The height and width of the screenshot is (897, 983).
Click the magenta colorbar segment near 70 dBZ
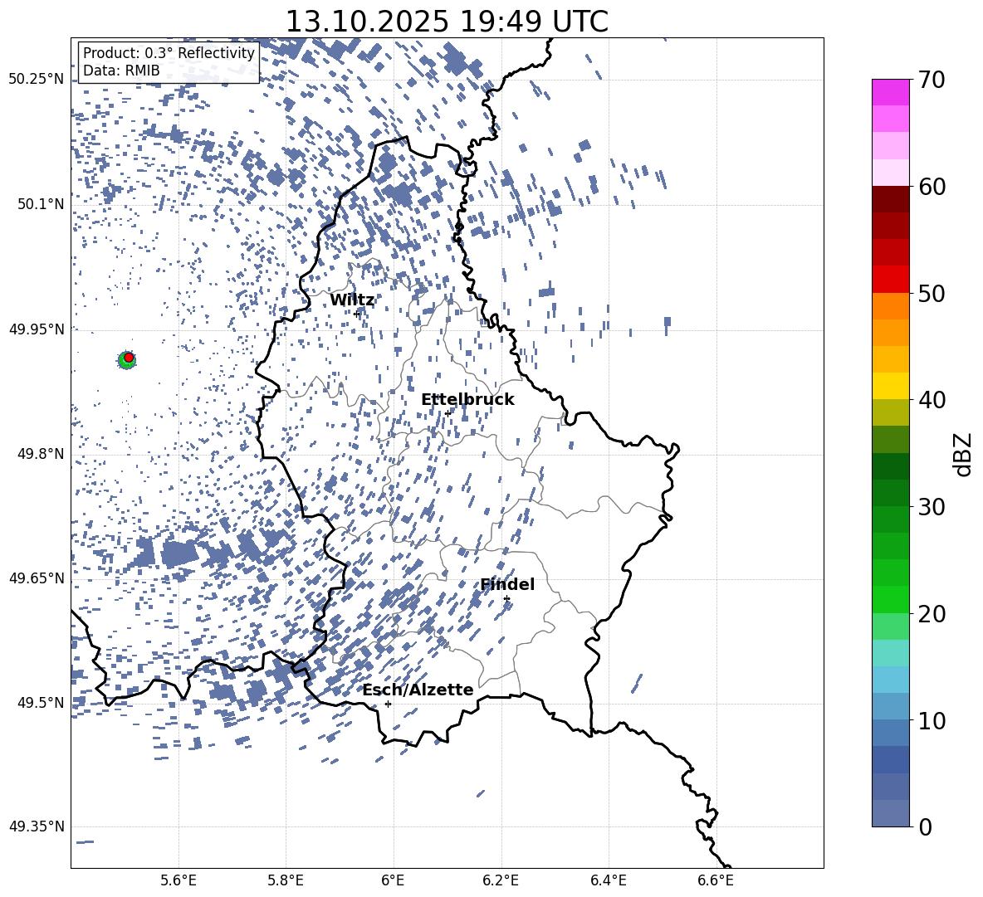890,93
